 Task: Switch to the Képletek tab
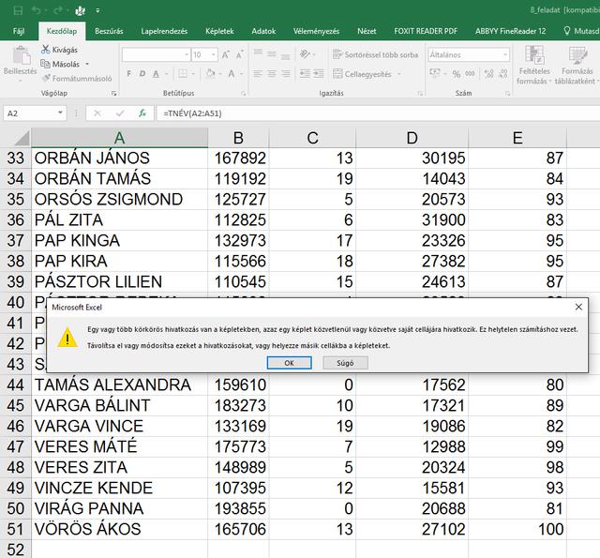(219, 31)
